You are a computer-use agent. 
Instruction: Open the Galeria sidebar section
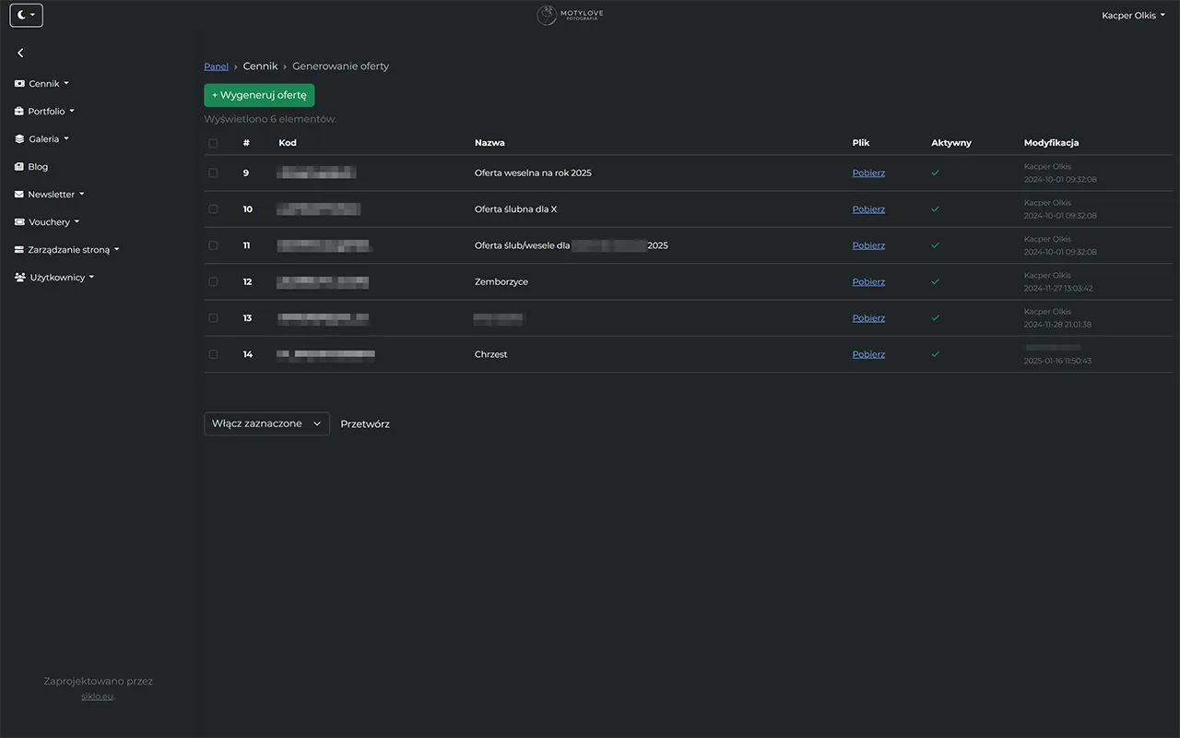pos(41,138)
